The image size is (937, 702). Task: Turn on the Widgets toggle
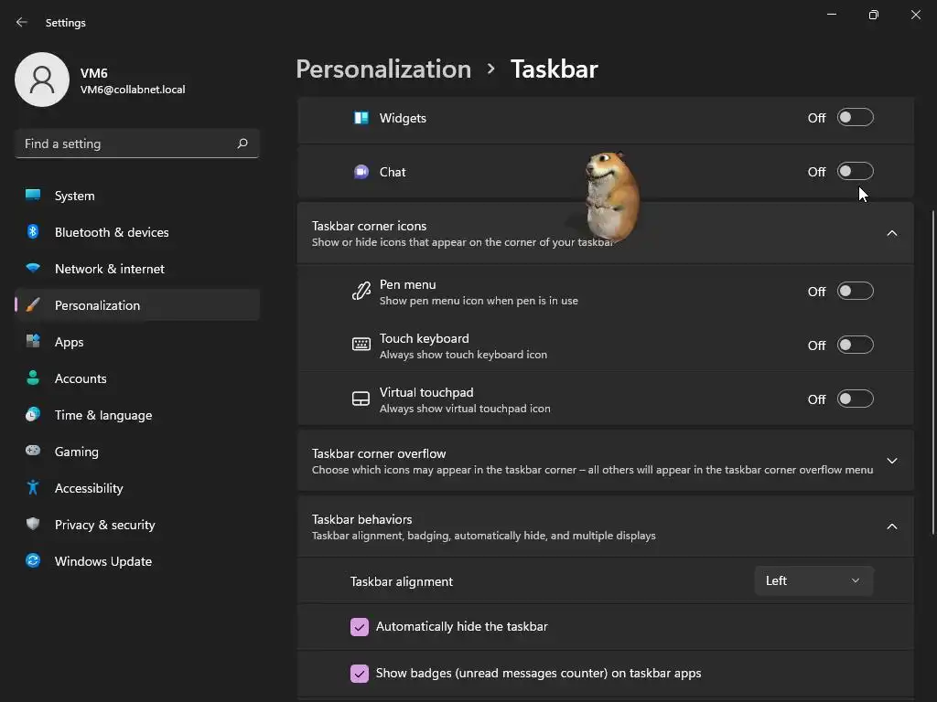855,118
